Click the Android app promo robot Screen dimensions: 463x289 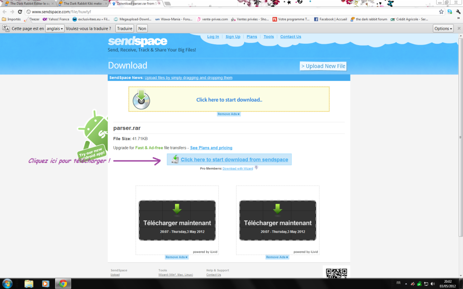coord(93,135)
